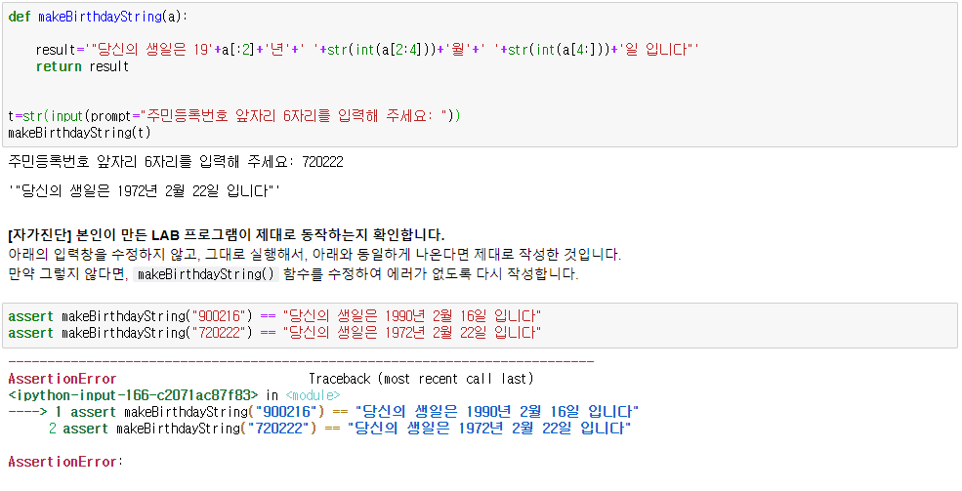The image size is (962, 491).
Task: Click the 'result=' assignment code line
Action: tap(367, 50)
